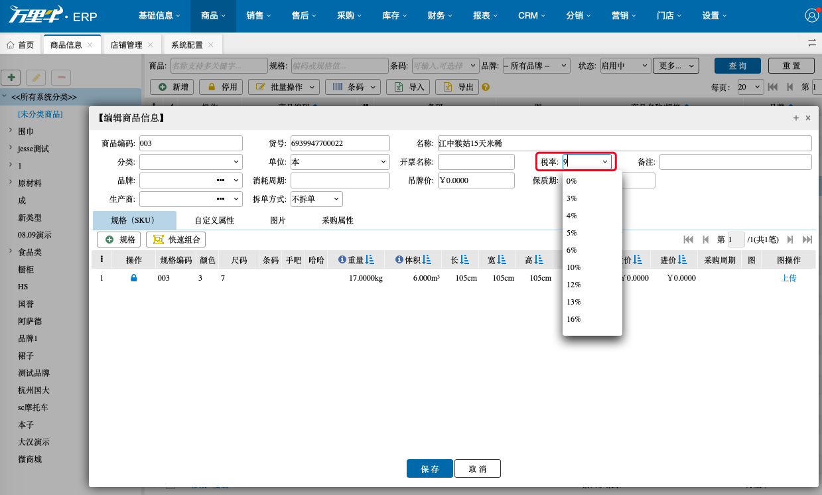The height and width of the screenshot is (495, 822).
Task: Expand the 围巾 category
Action: pos(11,131)
